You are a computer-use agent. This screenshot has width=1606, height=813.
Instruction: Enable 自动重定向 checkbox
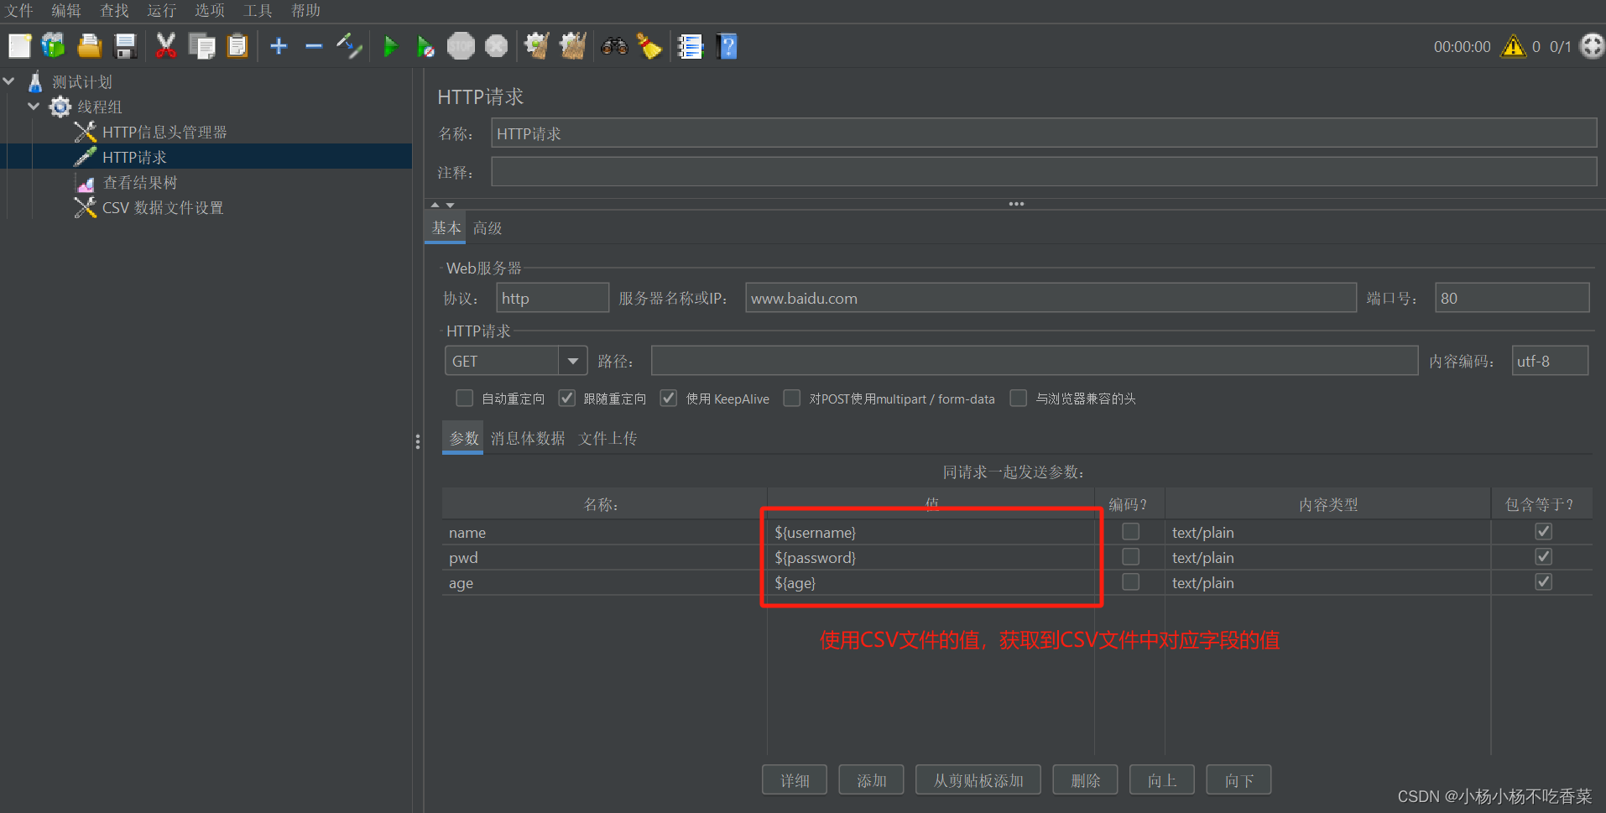464,398
